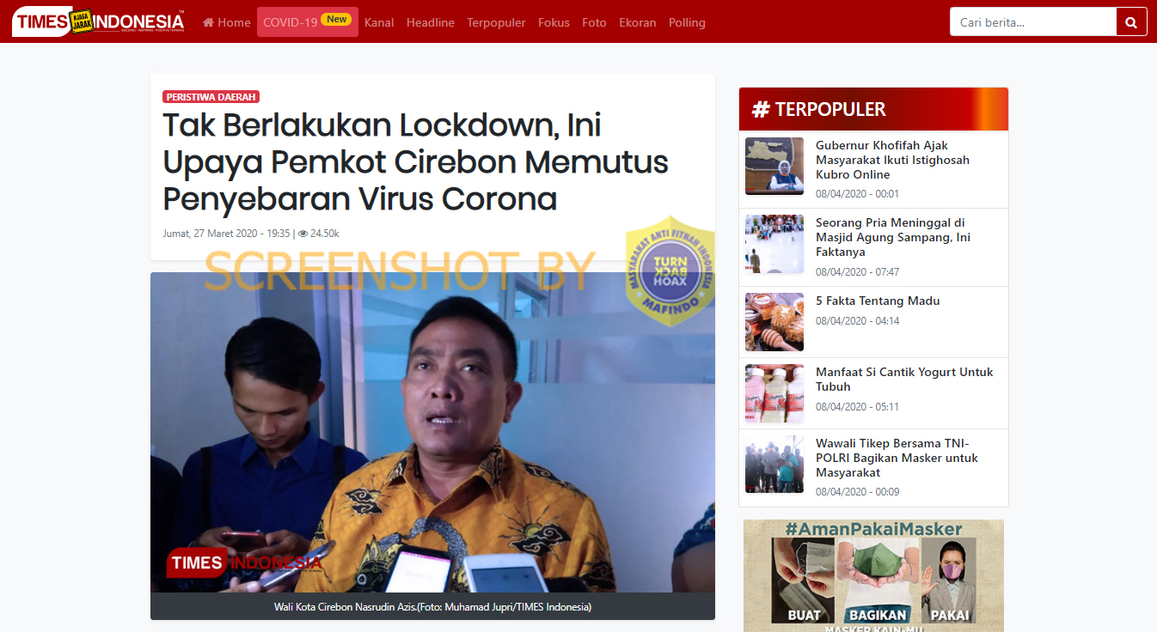Read Seorang Pria Meninggal di Masjid article
Viewport: 1157px width, 632px height.
893,237
